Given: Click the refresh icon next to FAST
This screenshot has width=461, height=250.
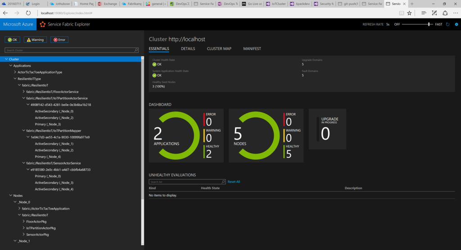Looking at the screenshot, I should tap(447, 24).
